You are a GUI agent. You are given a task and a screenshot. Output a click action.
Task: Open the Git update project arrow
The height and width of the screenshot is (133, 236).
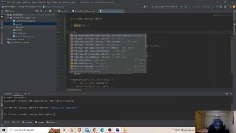pos(209,7)
